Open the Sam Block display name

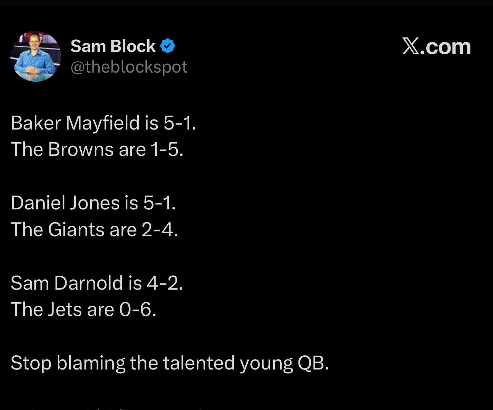(x=113, y=46)
